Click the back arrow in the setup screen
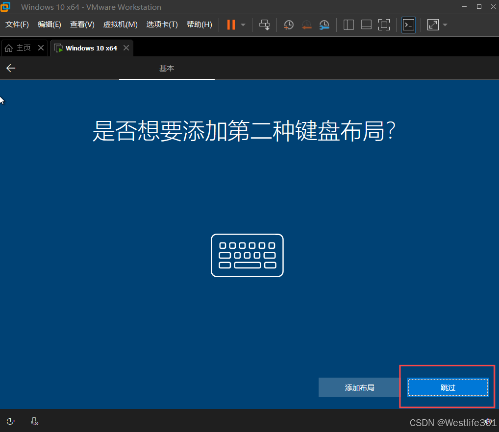This screenshot has width=499, height=432. click(10, 68)
